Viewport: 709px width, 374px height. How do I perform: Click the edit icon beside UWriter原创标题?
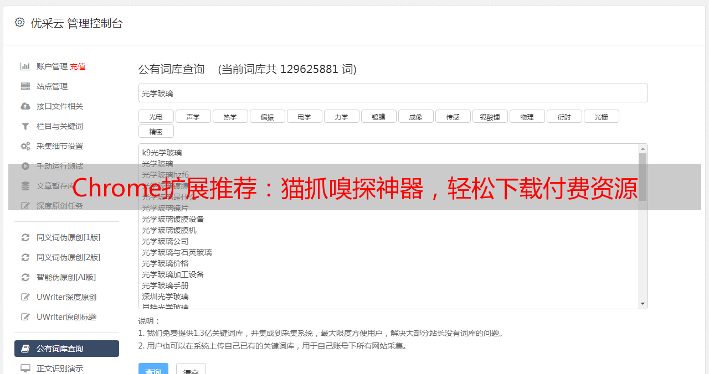pos(25,317)
